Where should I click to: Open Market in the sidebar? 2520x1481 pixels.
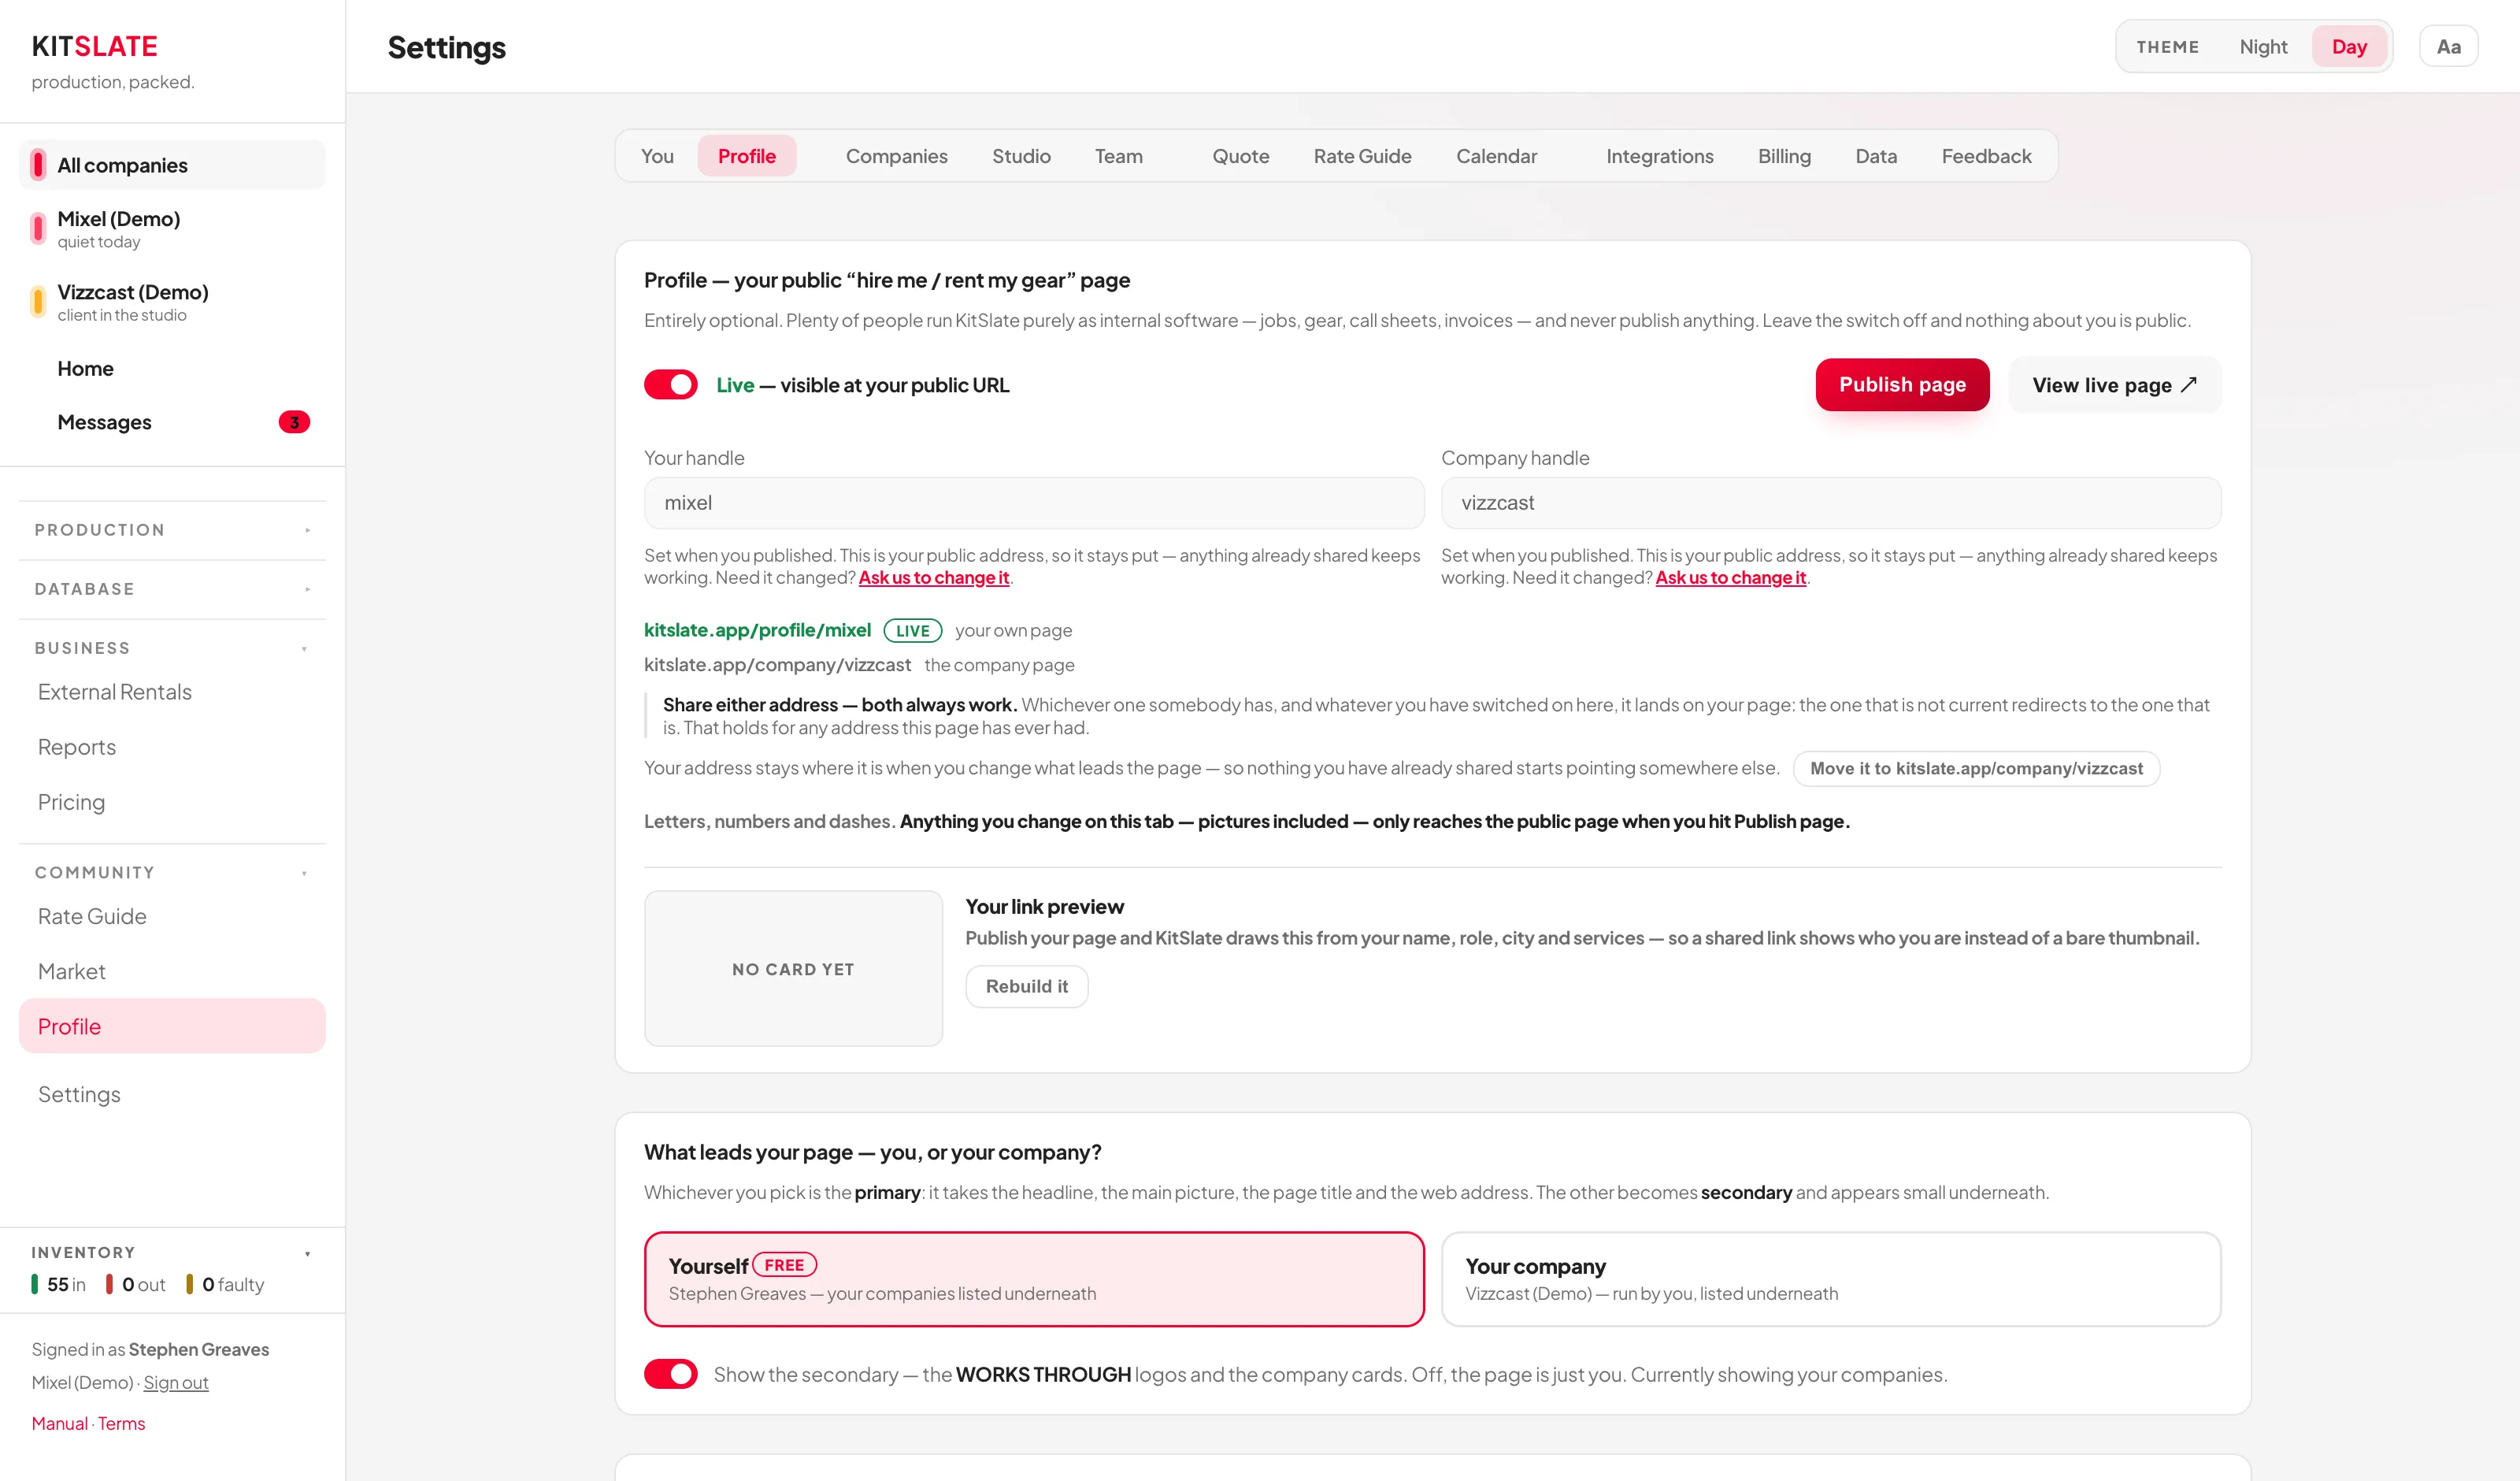(172, 971)
